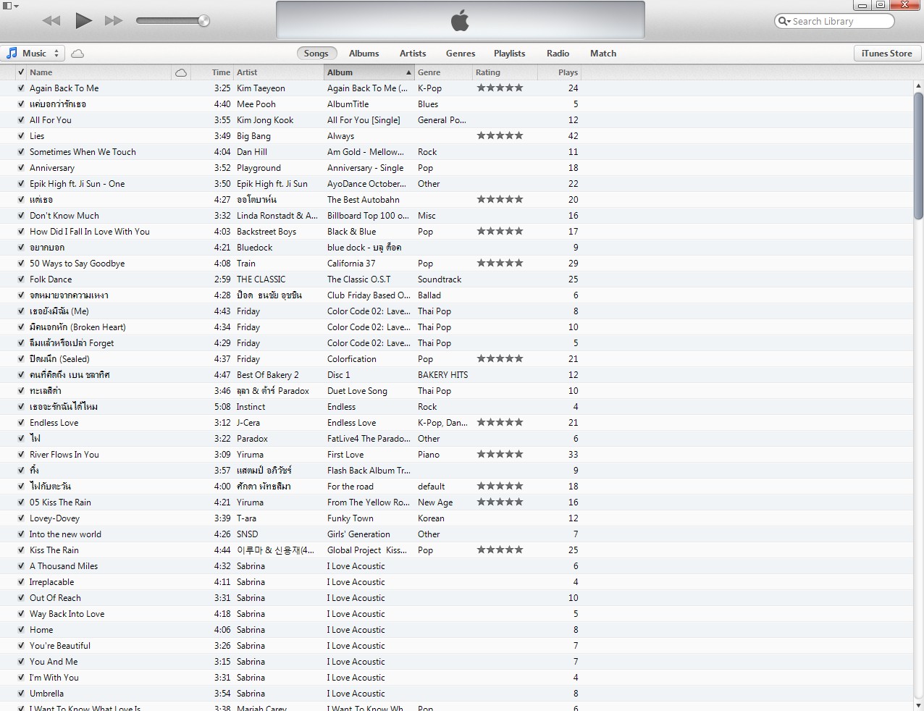Select the song Irreplacable
The height and width of the screenshot is (711, 924).
pyautogui.click(x=51, y=582)
